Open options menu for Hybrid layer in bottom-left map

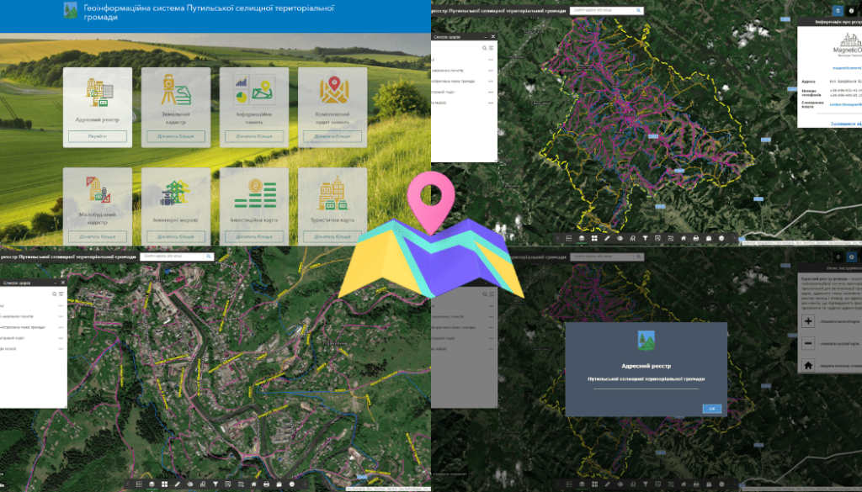(61, 349)
